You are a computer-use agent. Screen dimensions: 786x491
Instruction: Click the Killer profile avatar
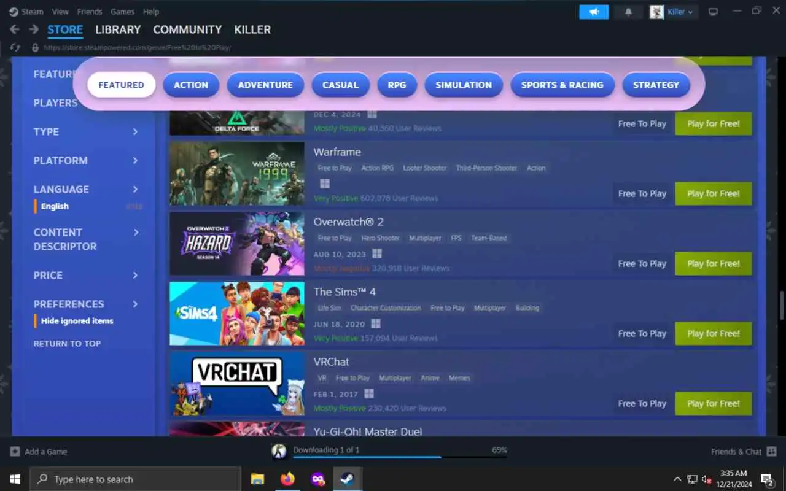click(656, 12)
